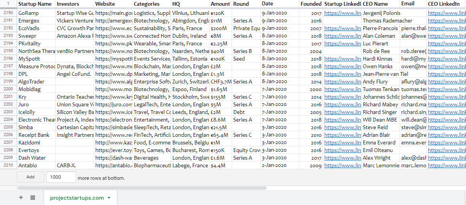Select Juro's Union Square investors cell
The height and width of the screenshot is (205, 466).
(75, 104)
